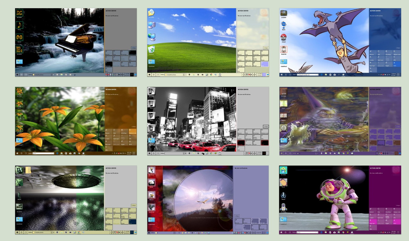This screenshot has width=409, height=241.
Task: Show hidden tray icons on wizard taskbar
Action: click(377, 153)
